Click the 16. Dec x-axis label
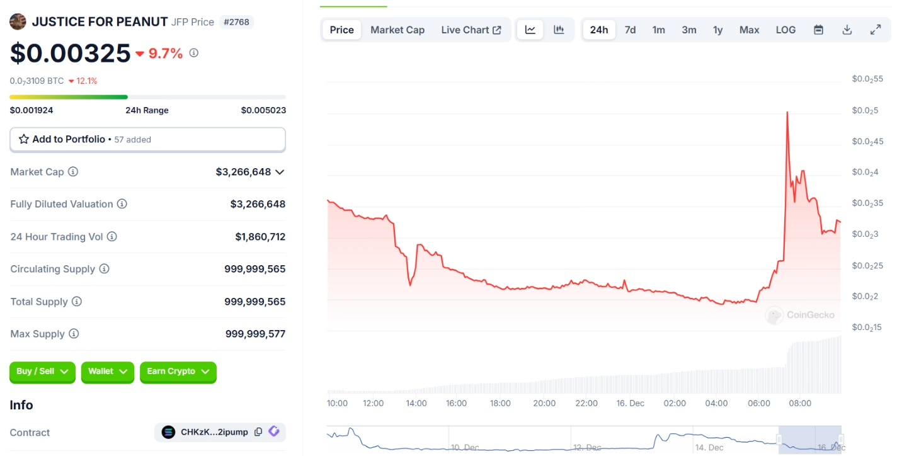897x456 pixels. coord(629,403)
